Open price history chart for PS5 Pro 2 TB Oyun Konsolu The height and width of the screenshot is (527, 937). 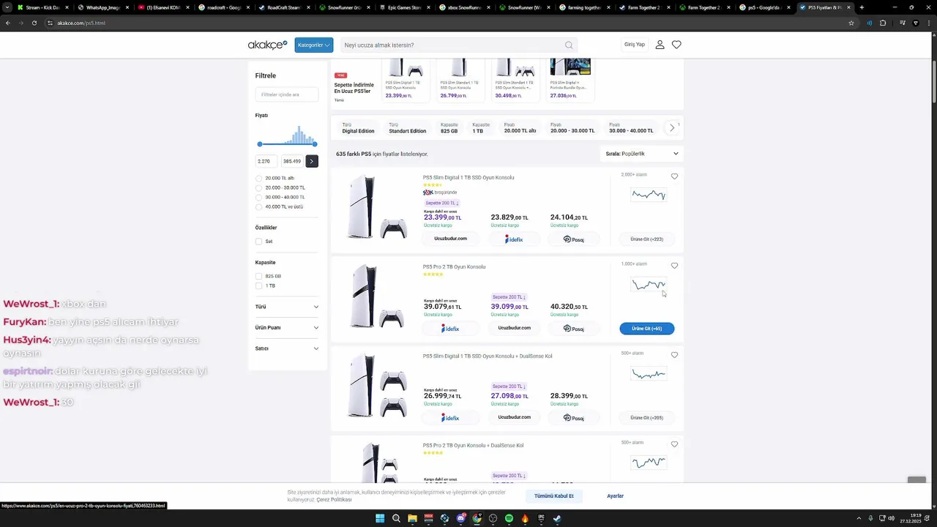pyautogui.click(x=649, y=284)
